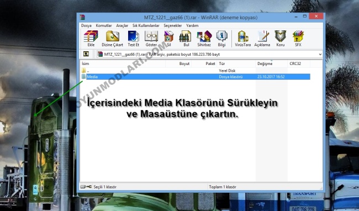
Task: Select the parent ".." folder row
Action: pyautogui.click(x=196, y=71)
